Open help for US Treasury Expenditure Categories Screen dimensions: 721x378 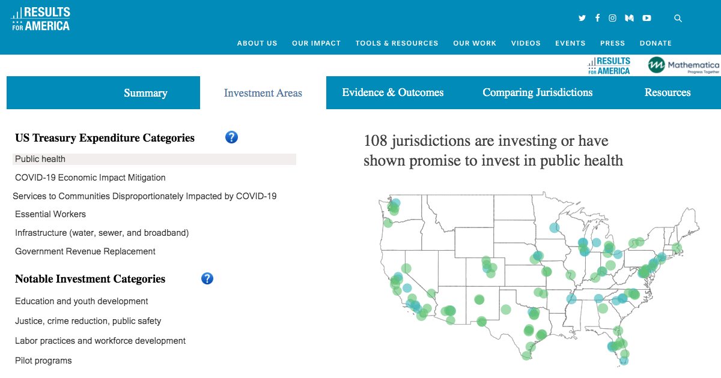(x=231, y=137)
